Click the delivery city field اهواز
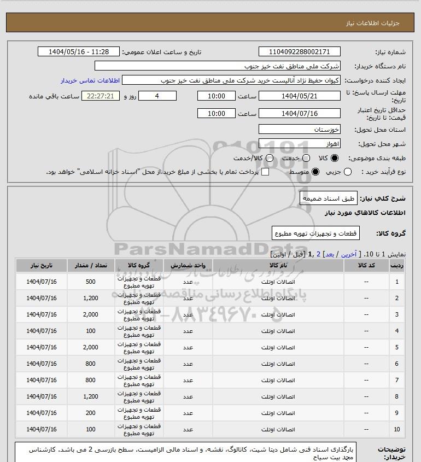The height and width of the screenshot is (462, 421). (299, 143)
